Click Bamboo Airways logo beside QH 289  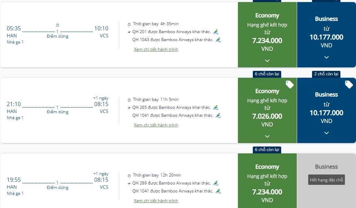click(x=216, y=183)
